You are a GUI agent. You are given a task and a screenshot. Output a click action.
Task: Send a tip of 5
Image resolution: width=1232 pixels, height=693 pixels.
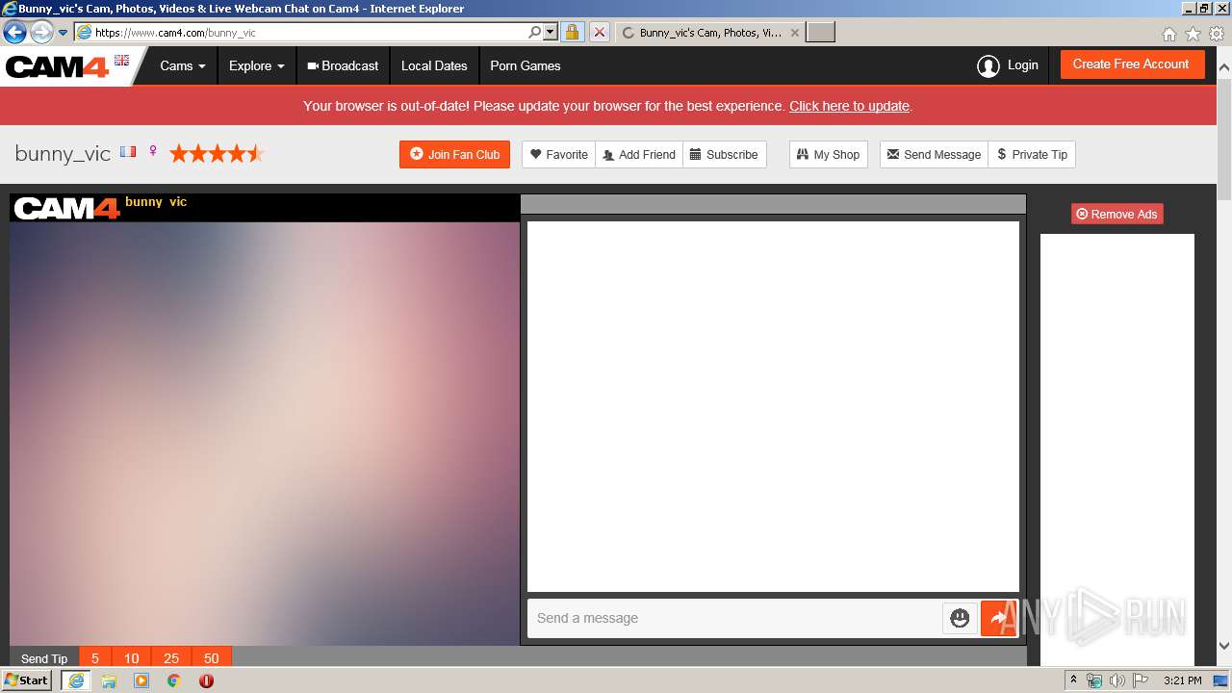click(x=95, y=658)
